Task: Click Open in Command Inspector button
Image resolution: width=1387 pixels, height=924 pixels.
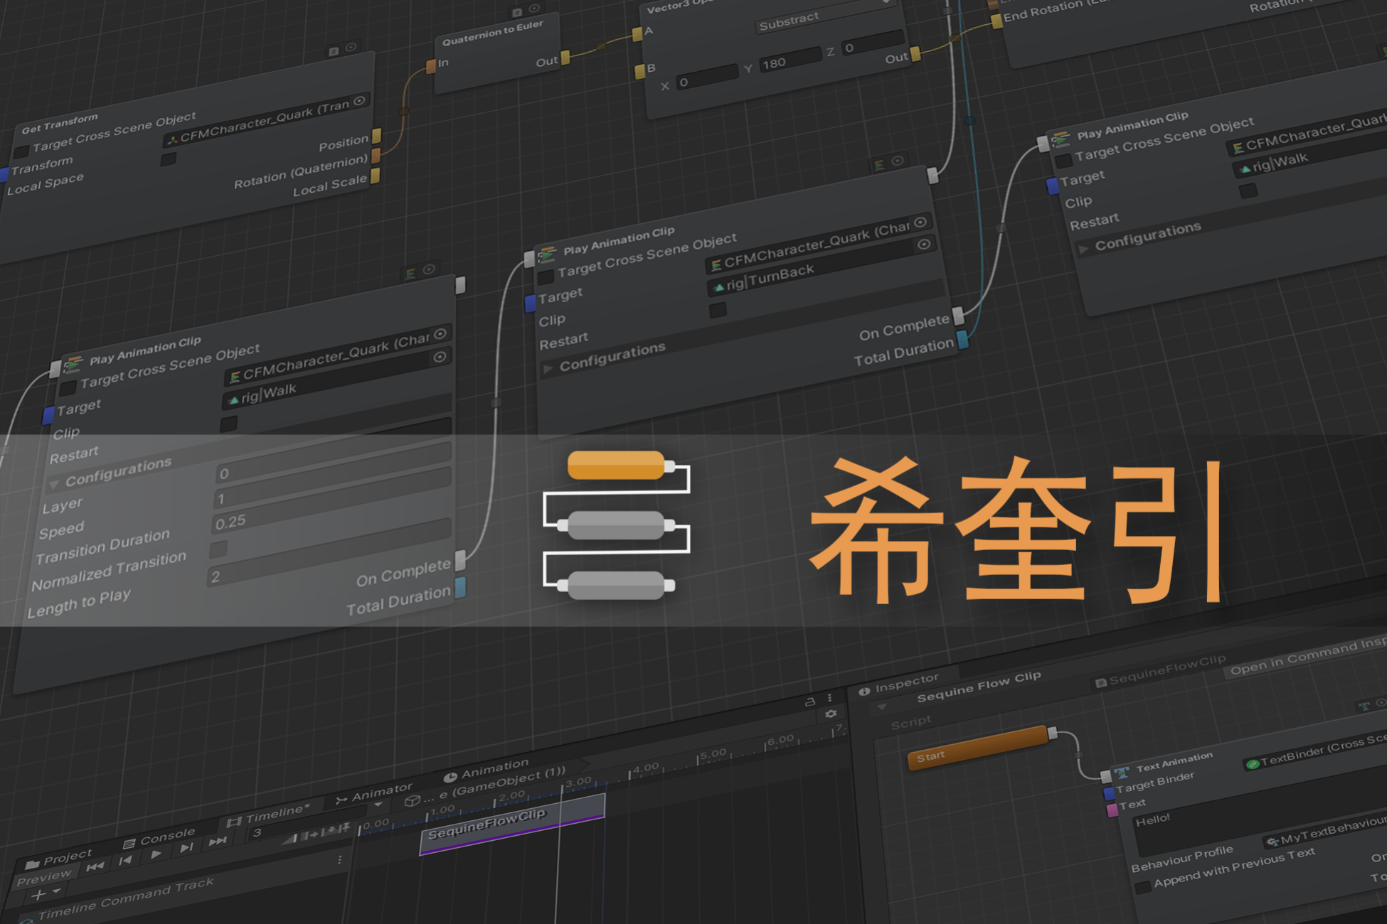Action: (x=1306, y=656)
